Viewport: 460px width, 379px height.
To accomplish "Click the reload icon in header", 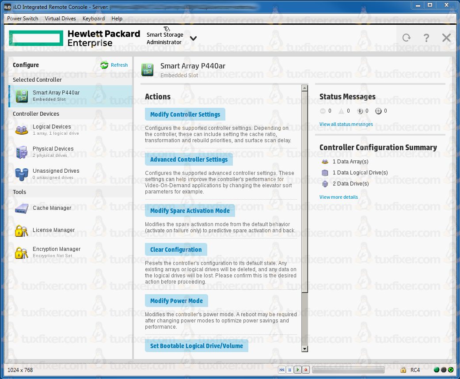I will coord(406,38).
